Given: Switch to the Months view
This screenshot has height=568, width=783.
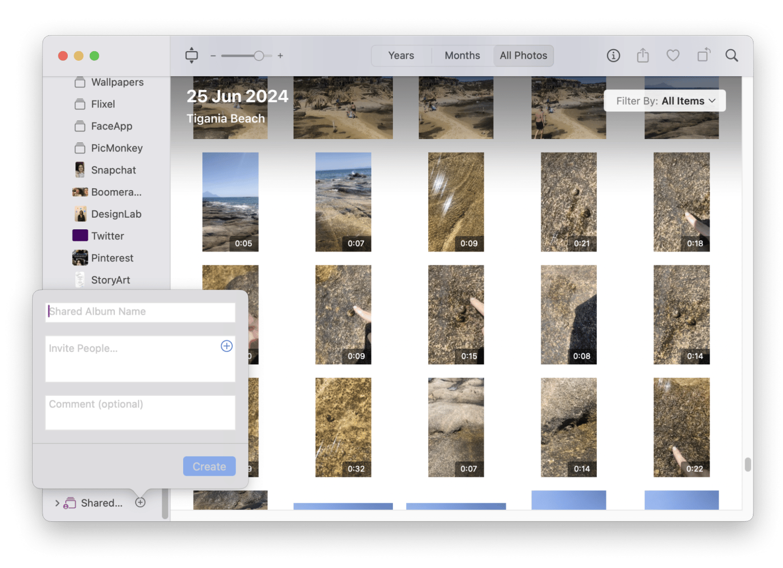Looking at the screenshot, I should [462, 56].
